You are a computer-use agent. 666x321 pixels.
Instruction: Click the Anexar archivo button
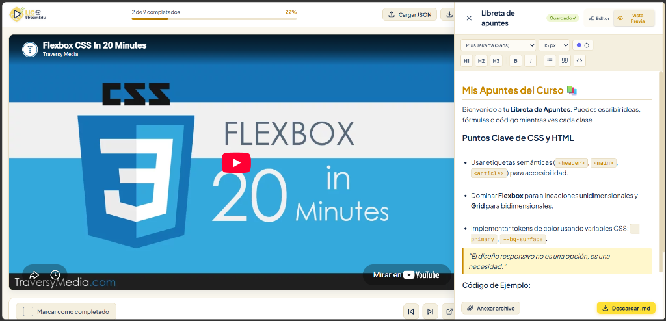[x=490, y=308]
